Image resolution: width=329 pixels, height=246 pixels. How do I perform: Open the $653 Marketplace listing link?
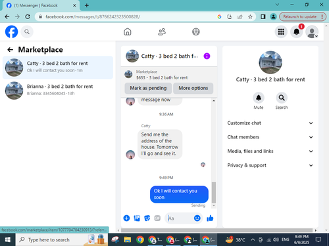pos(162,77)
